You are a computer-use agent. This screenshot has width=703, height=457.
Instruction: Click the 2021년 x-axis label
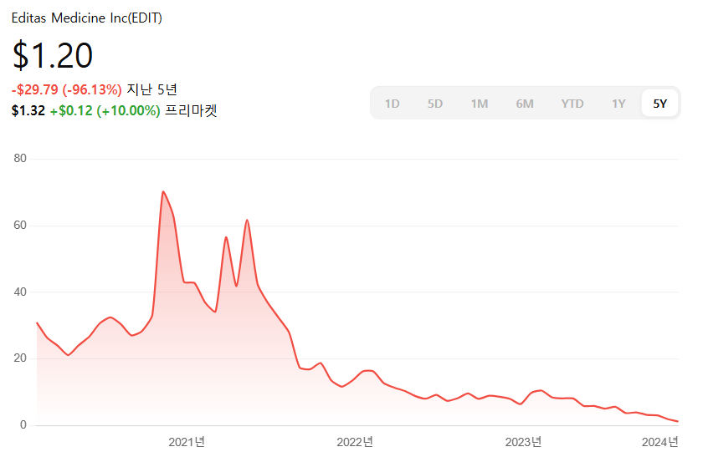[187, 442]
